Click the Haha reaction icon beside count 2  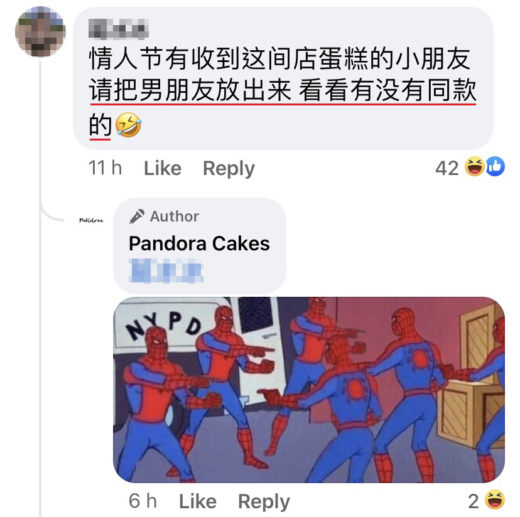click(494, 499)
